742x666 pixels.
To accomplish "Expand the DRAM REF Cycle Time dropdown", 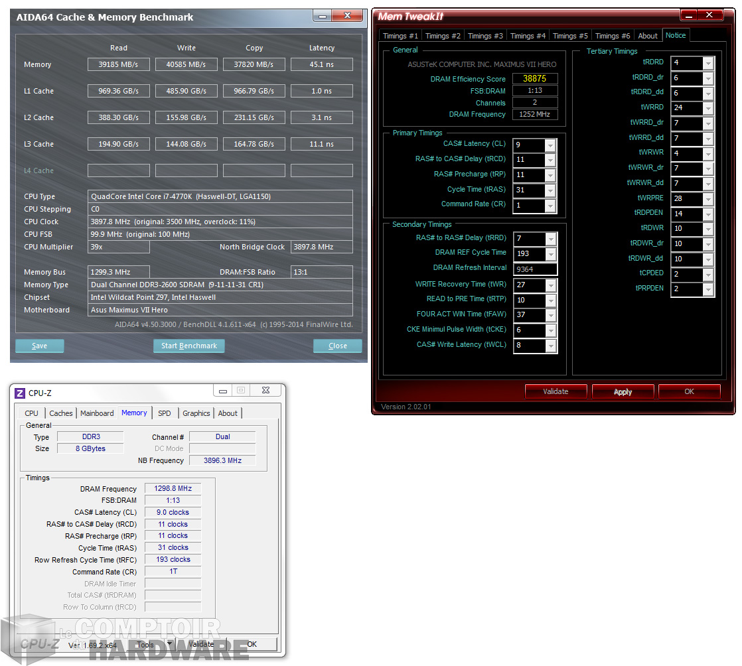I will click(550, 255).
